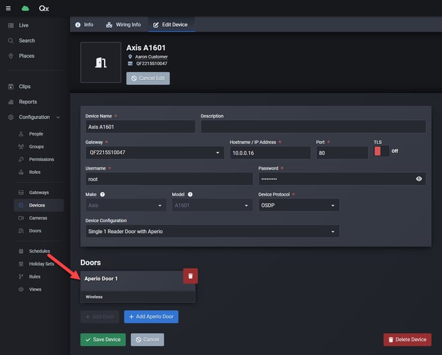Image resolution: width=442 pixels, height=355 pixels.
Task: Open the Make dropdown showing Axis
Action: click(x=126, y=205)
